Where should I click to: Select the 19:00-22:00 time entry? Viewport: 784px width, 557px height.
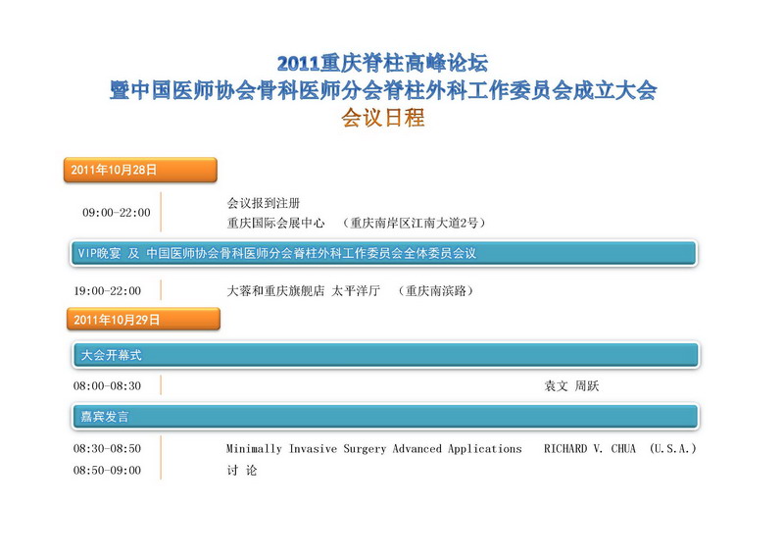point(107,291)
